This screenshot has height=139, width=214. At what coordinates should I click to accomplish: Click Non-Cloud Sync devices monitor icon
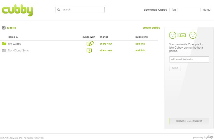89,50
